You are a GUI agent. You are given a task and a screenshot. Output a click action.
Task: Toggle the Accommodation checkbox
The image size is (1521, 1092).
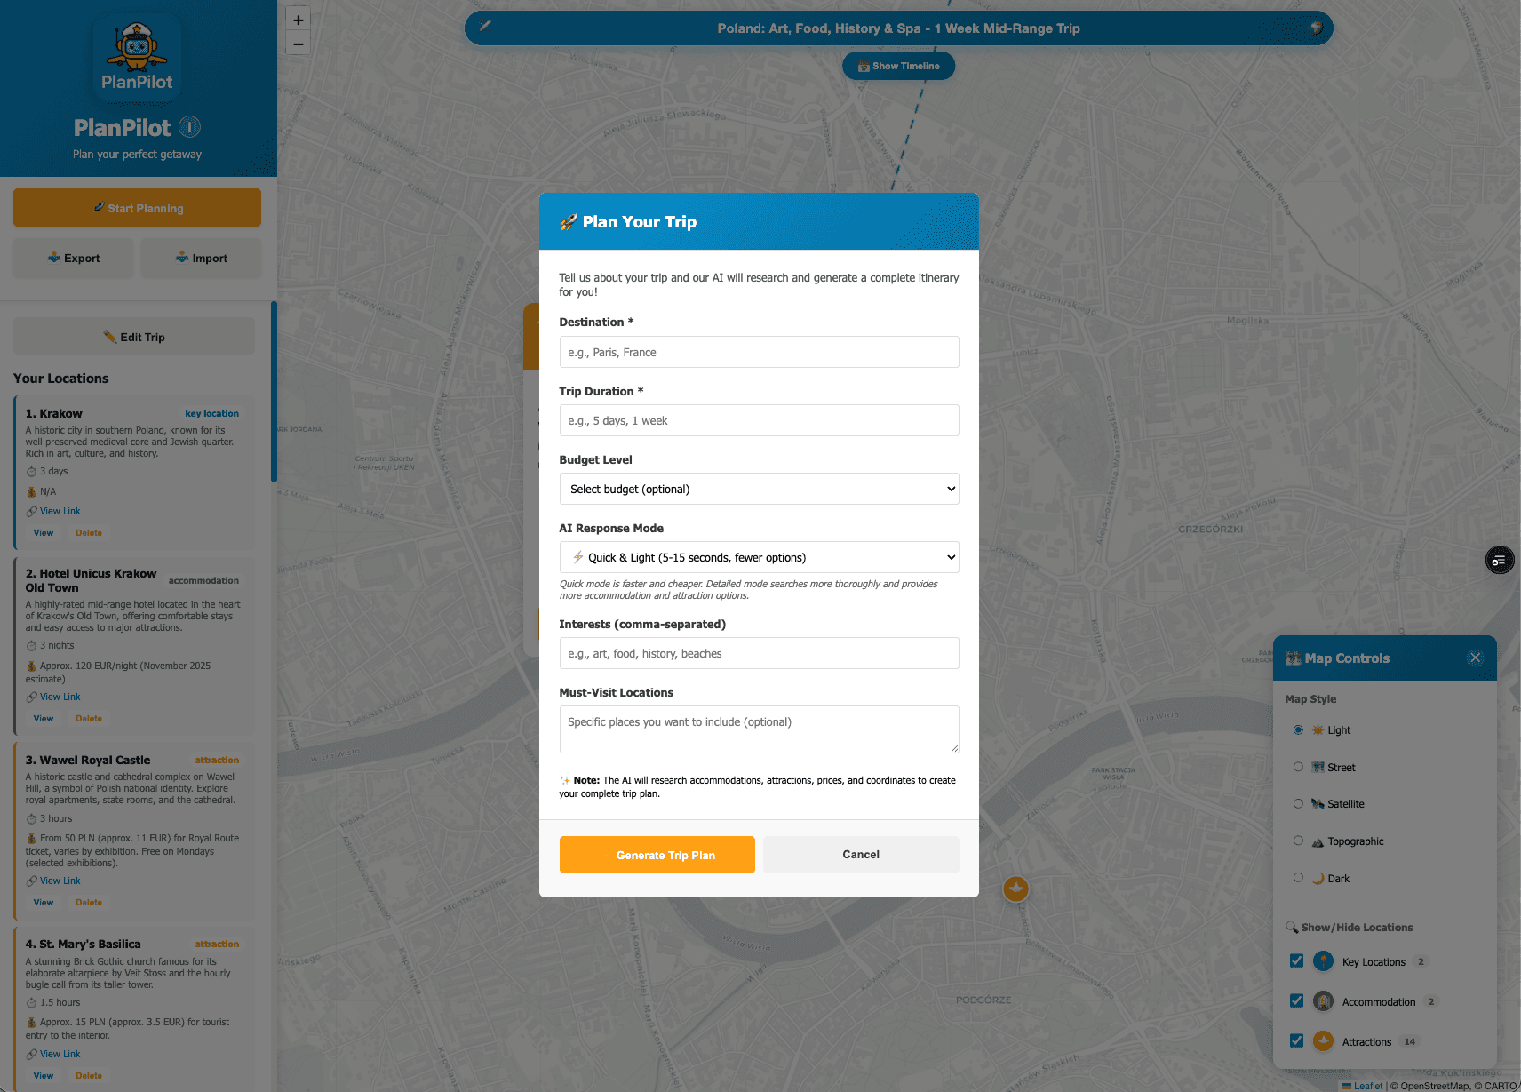click(x=1297, y=1000)
